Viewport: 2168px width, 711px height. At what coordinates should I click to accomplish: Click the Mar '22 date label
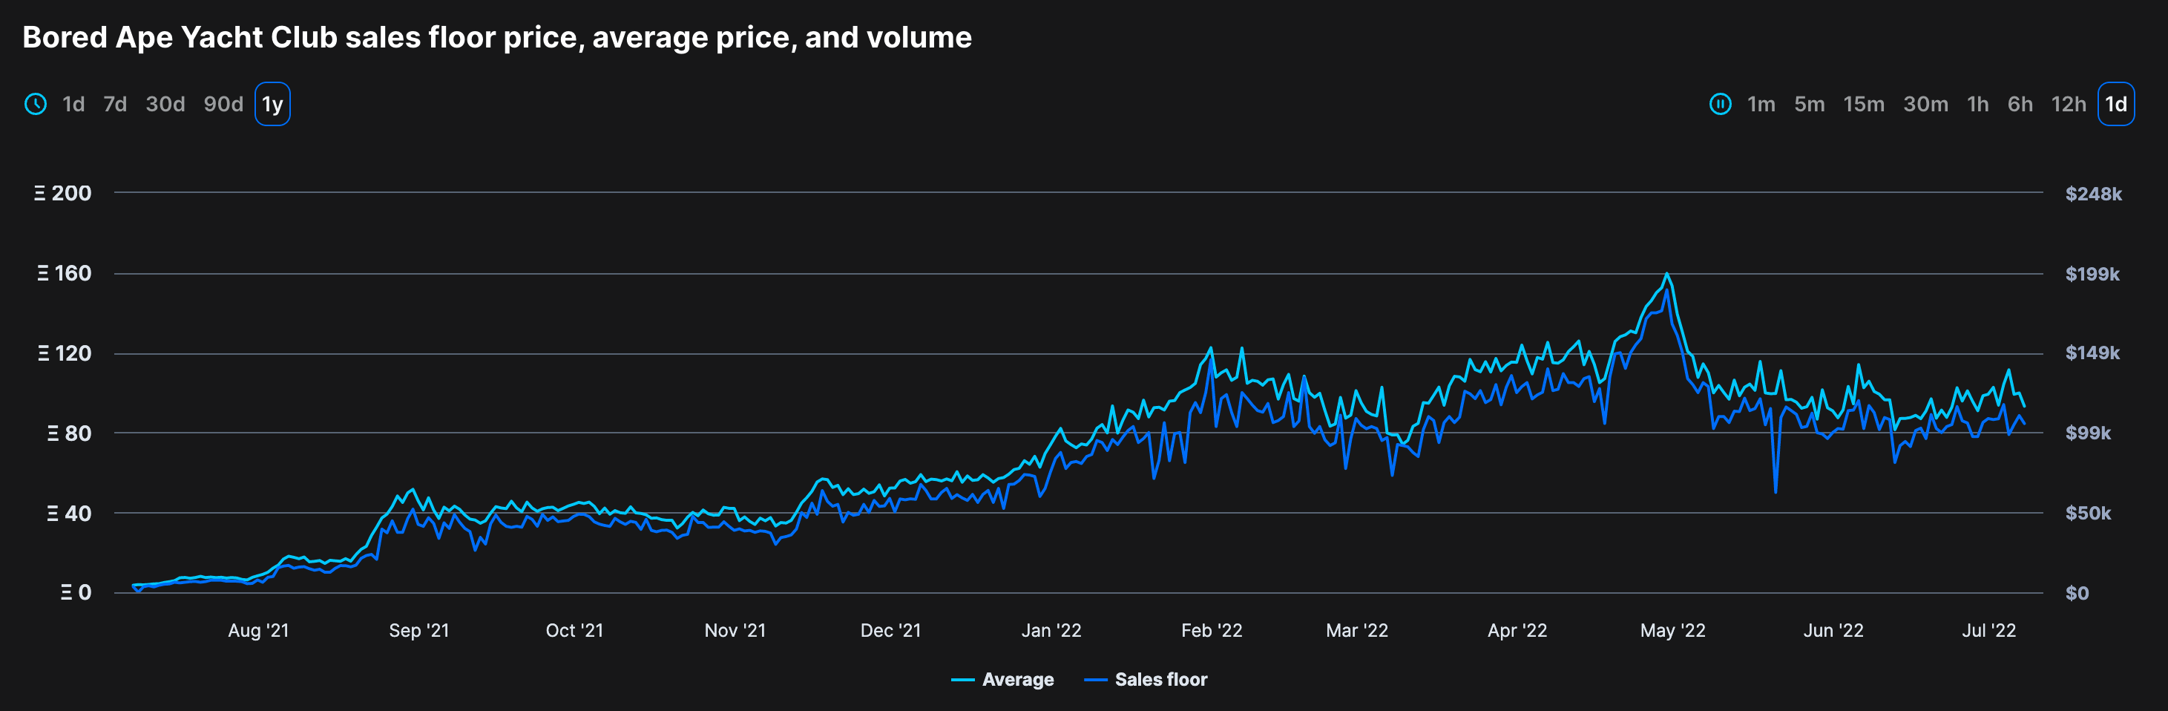pyautogui.click(x=1357, y=630)
